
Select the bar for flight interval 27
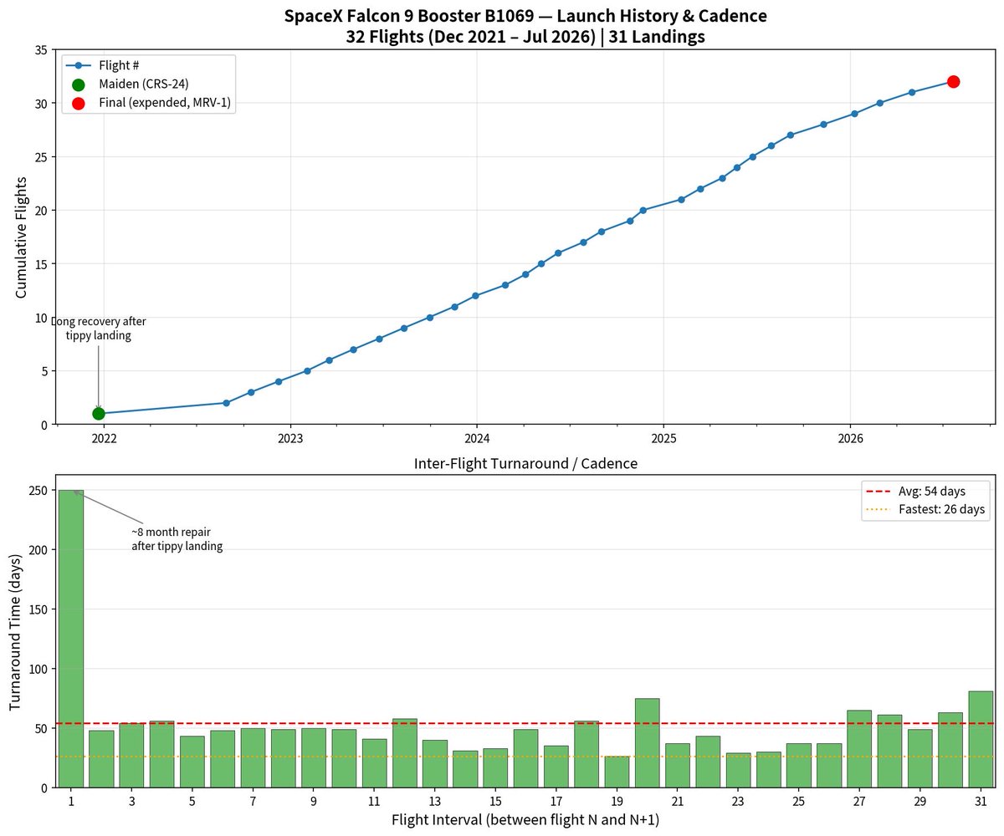(x=859, y=749)
